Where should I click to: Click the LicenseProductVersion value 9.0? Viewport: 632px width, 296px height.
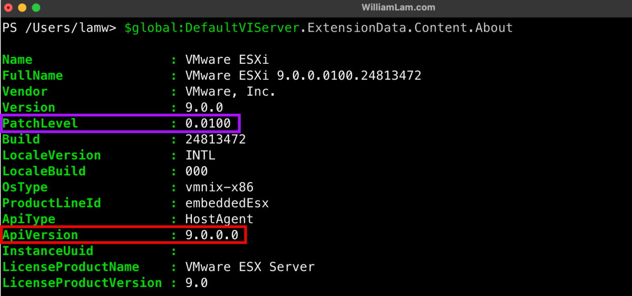pos(197,283)
